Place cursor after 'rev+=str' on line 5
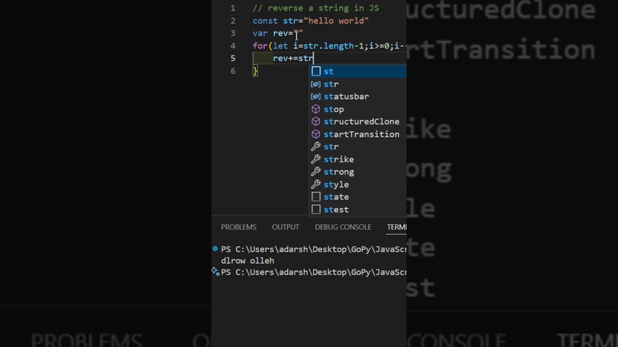The image size is (618, 347). coord(314,58)
